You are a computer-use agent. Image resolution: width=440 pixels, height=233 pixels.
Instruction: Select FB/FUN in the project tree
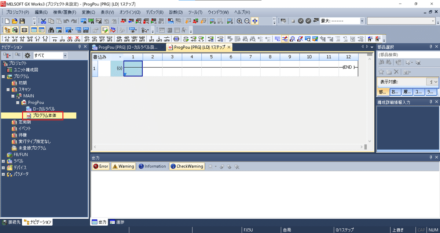(x=20, y=154)
